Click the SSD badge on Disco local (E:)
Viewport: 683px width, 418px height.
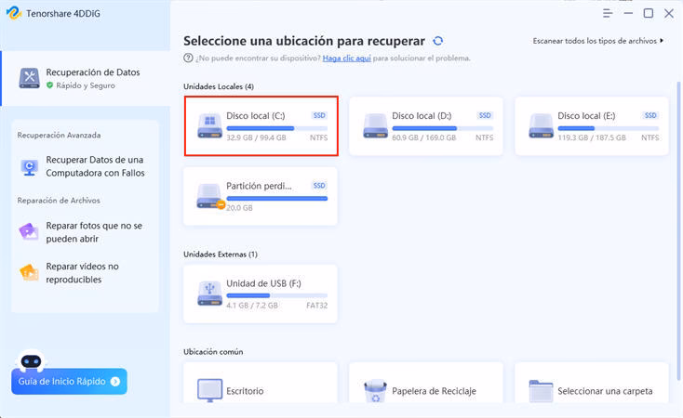pyautogui.click(x=650, y=115)
